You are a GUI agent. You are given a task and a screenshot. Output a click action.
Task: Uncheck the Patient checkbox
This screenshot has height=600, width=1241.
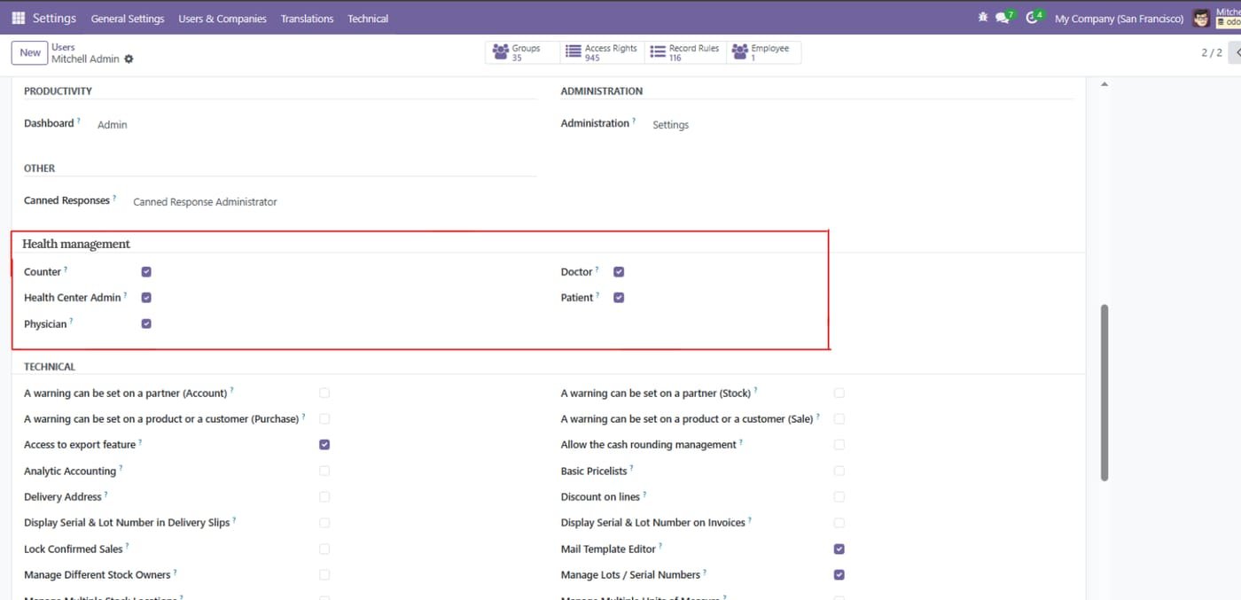[x=619, y=298]
